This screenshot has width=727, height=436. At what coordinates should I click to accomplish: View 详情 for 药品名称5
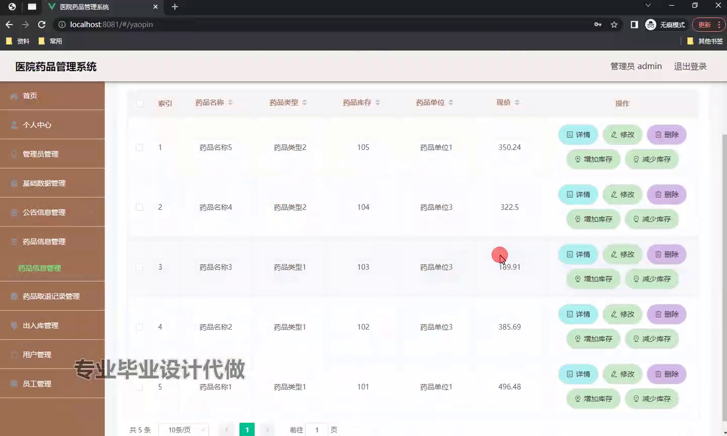pyautogui.click(x=579, y=135)
